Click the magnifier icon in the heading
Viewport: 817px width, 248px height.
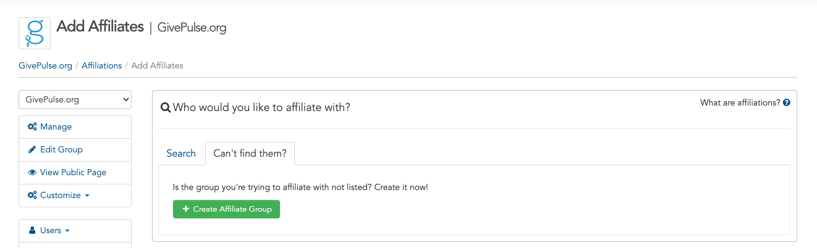[x=166, y=107]
